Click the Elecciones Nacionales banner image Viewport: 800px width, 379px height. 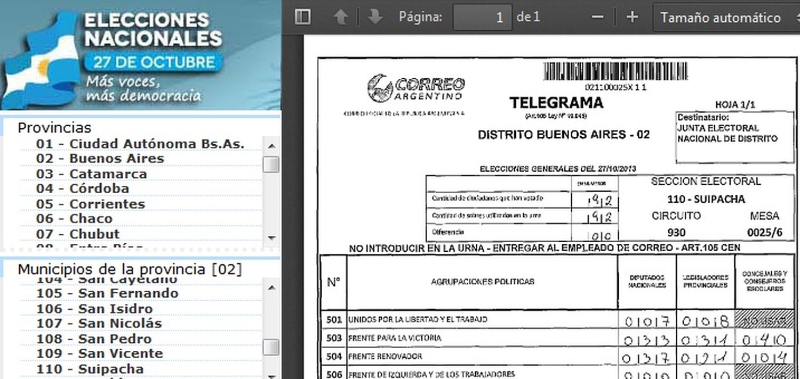(x=140, y=55)
